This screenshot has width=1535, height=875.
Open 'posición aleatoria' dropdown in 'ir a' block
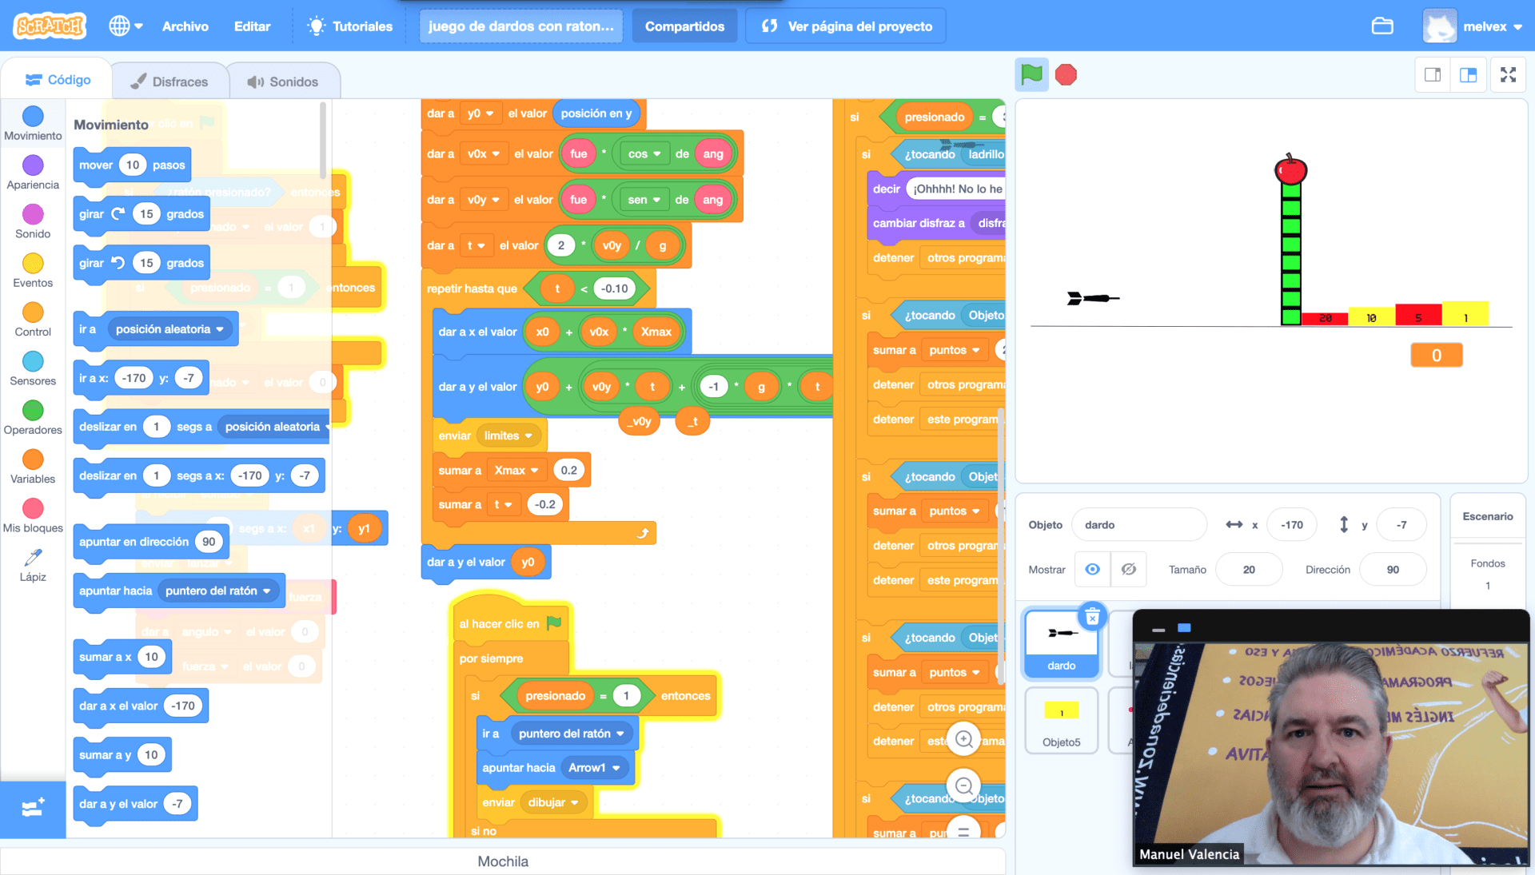(x=220, y=329)
